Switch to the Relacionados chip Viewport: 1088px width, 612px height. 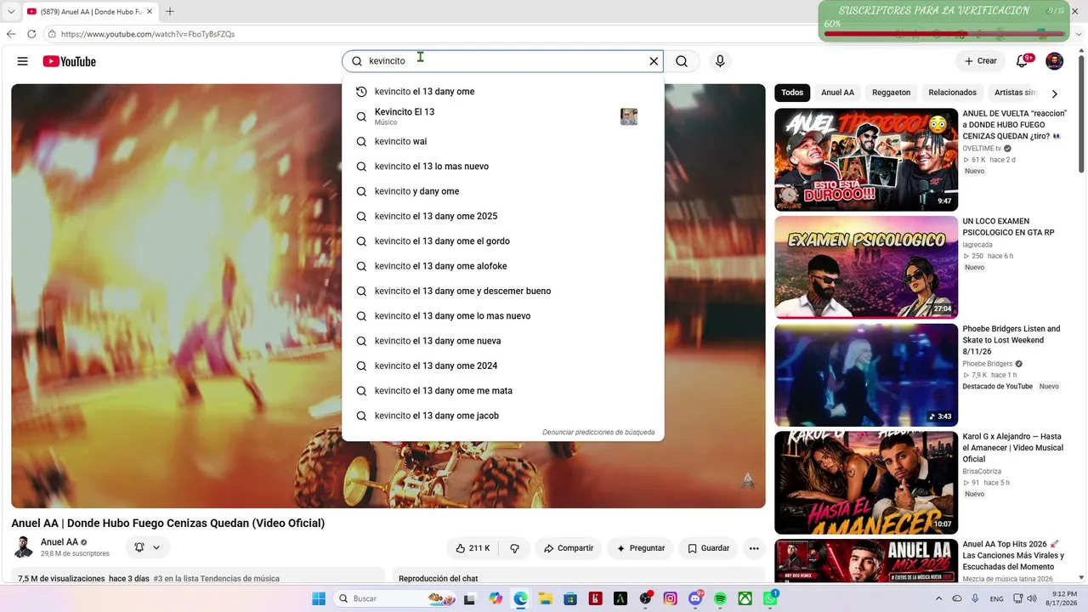952,93
